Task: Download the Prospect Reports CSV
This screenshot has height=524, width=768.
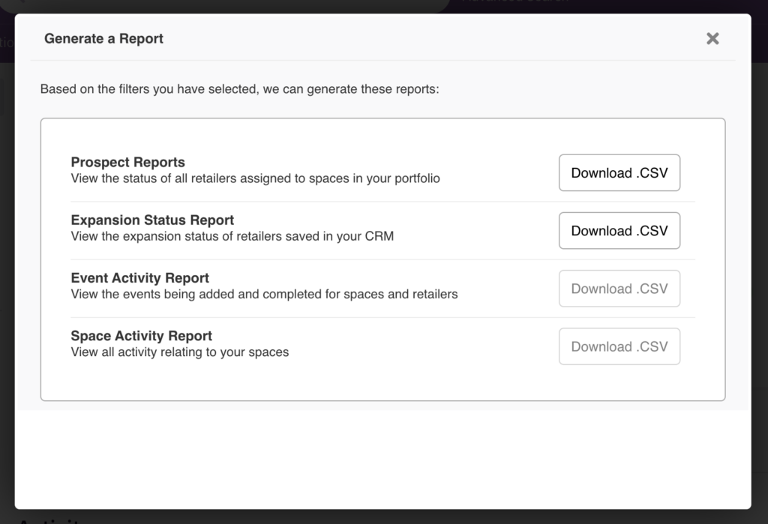Action: pos(619,173)
